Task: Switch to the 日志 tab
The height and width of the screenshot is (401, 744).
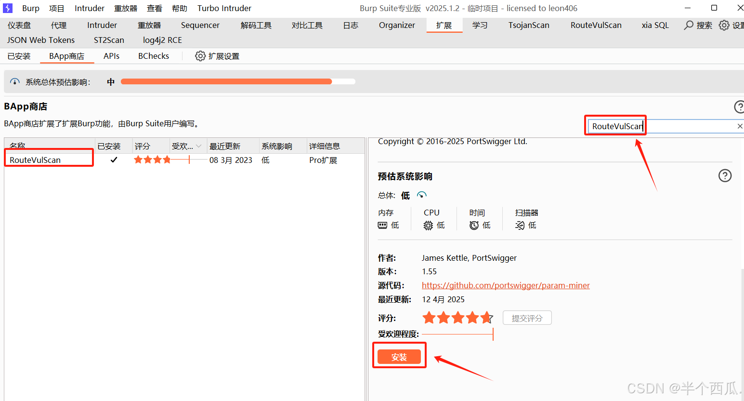Action: 351,25
